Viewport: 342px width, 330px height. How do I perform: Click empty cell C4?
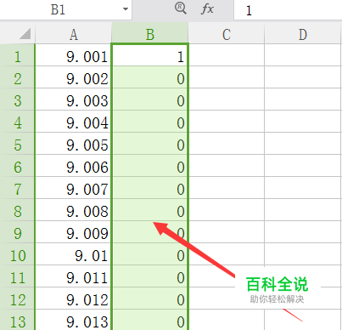pos(227,122)
